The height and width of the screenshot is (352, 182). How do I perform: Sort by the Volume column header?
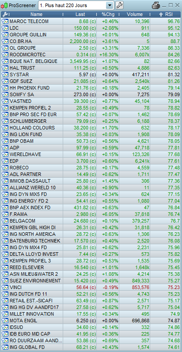[x=135, y=14]
